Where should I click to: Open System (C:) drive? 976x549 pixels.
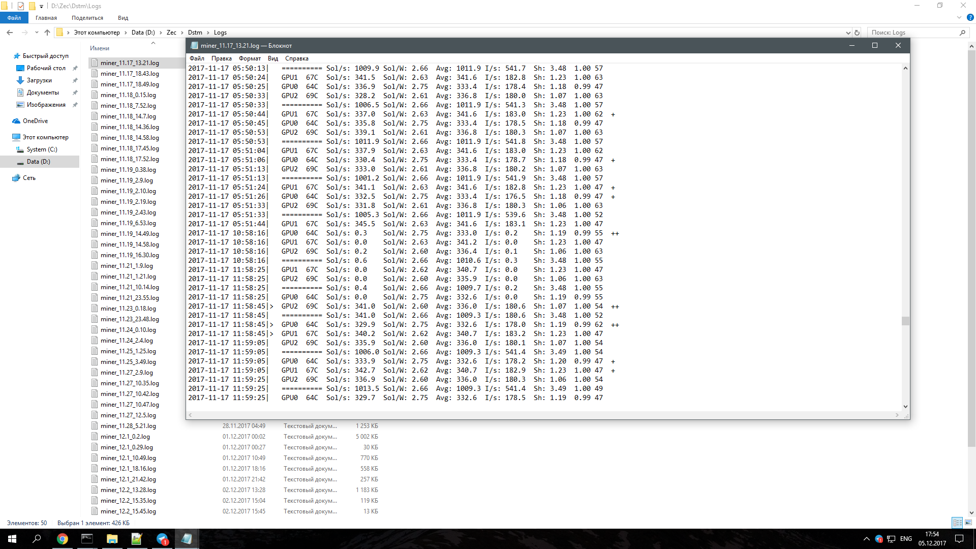click(x=42, y=149)
